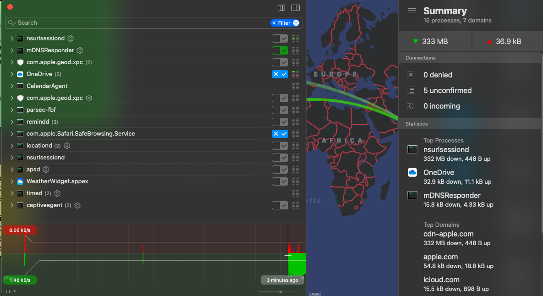Toggle the rule switch for WeatherWidget.appex
543x296 pixels.
click(280, 181)
